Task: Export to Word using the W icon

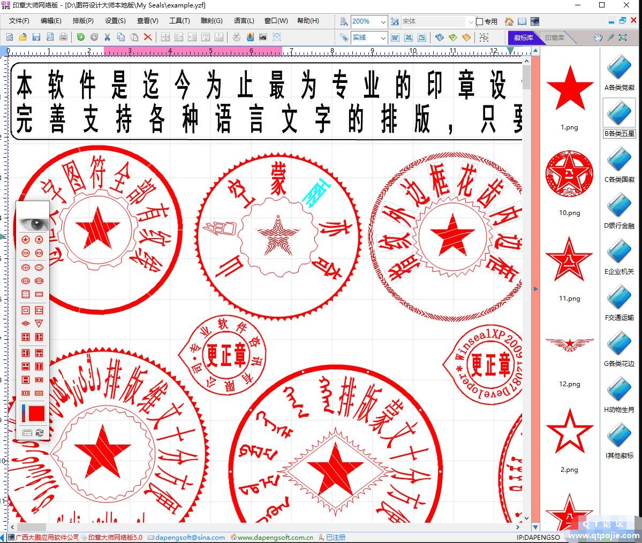Action: [x=395, y=37]
